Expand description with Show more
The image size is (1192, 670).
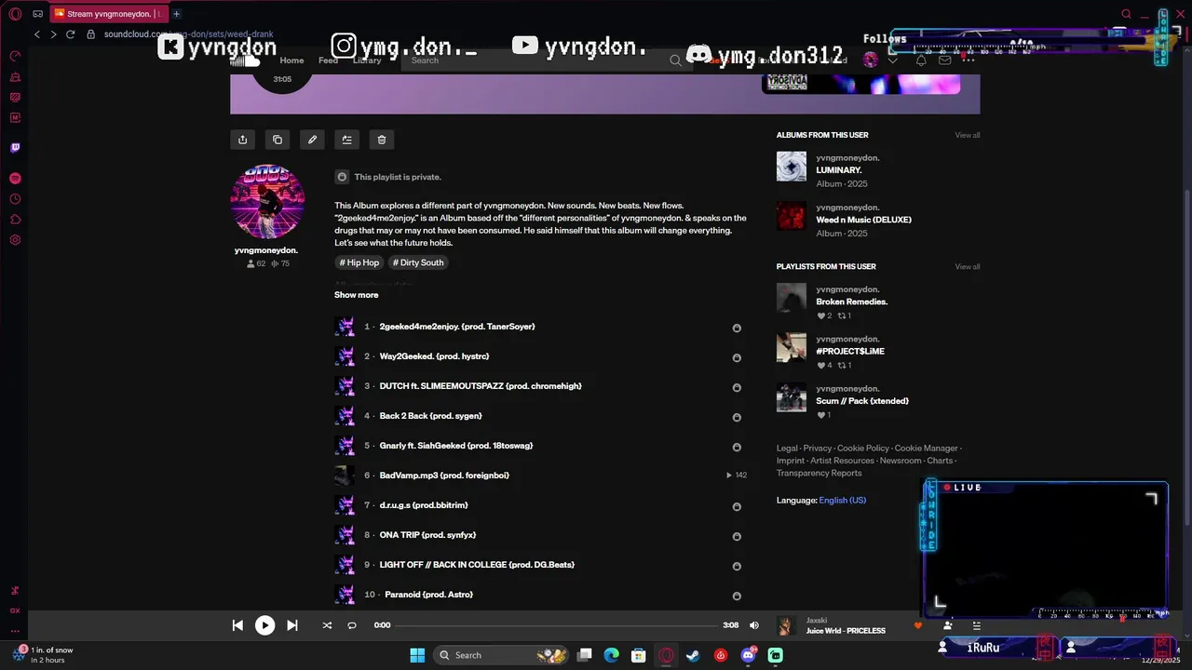[357, 295]
